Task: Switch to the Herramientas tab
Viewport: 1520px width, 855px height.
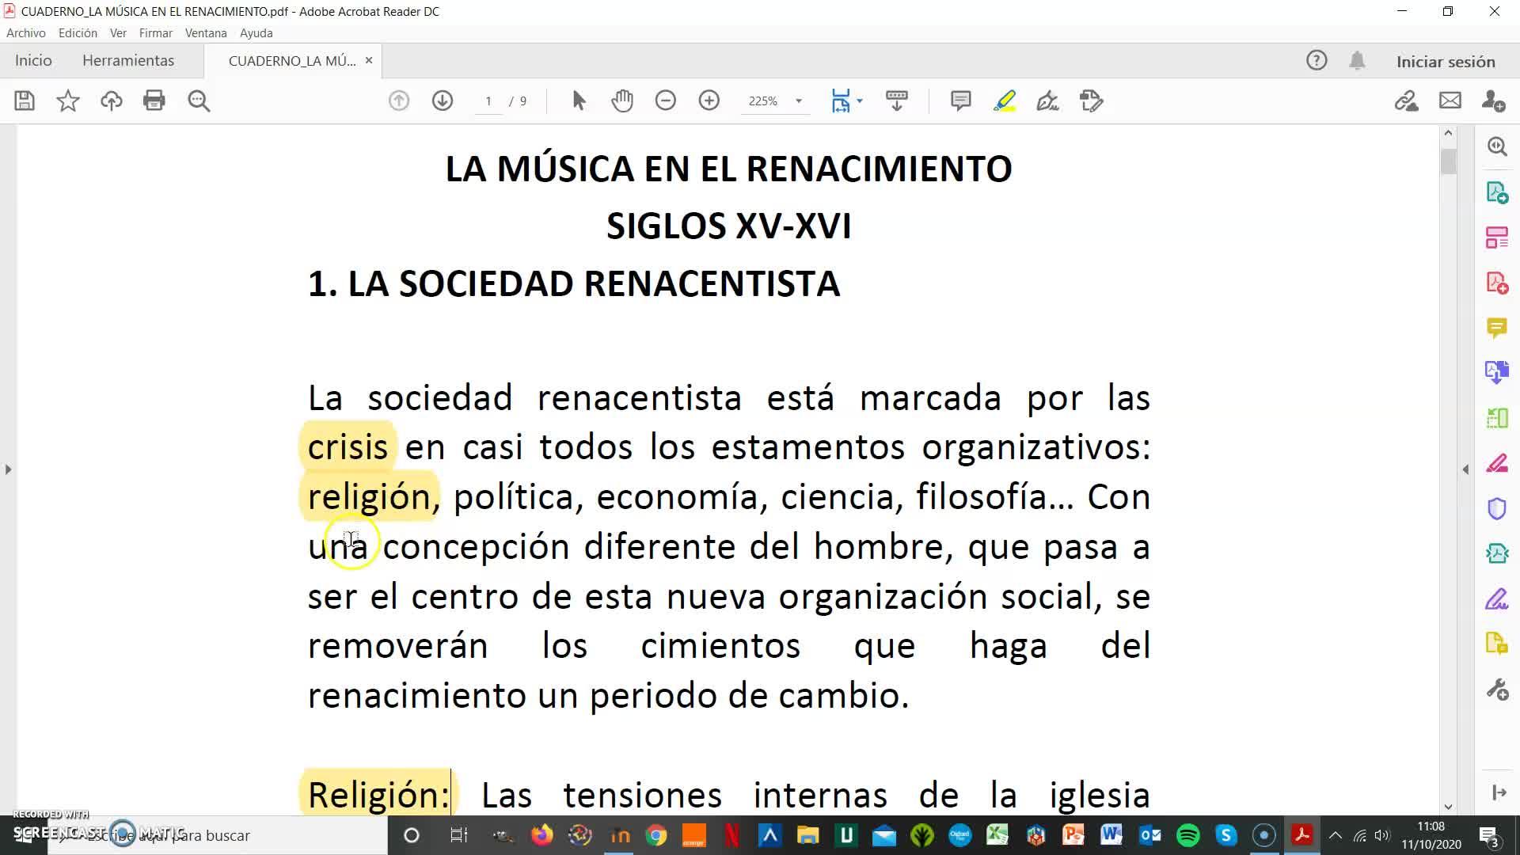Action: [128, 61]
